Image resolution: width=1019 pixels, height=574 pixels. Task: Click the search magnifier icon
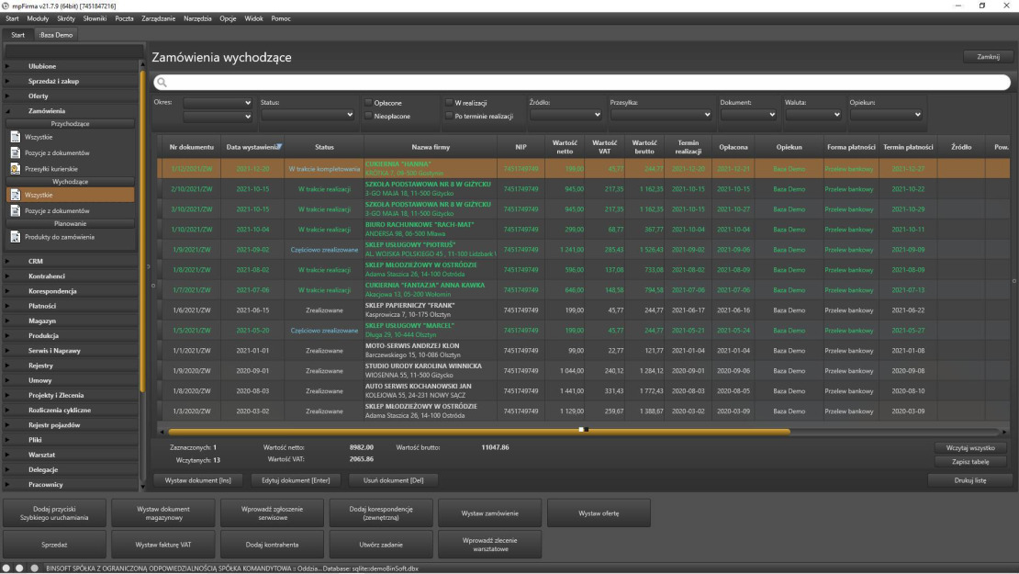[162, 83]
